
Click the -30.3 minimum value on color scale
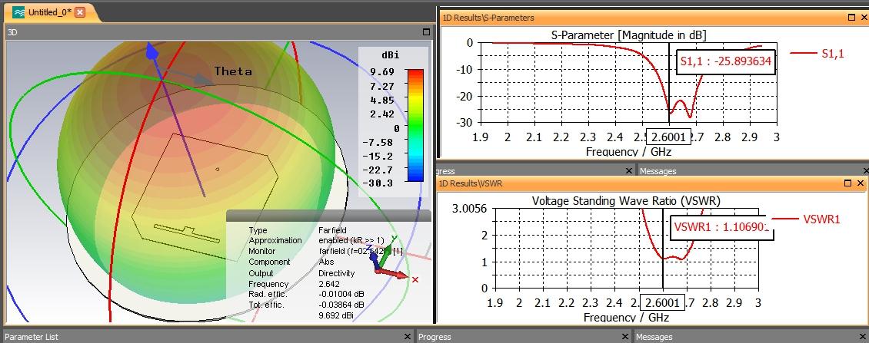tap(378, 183)
